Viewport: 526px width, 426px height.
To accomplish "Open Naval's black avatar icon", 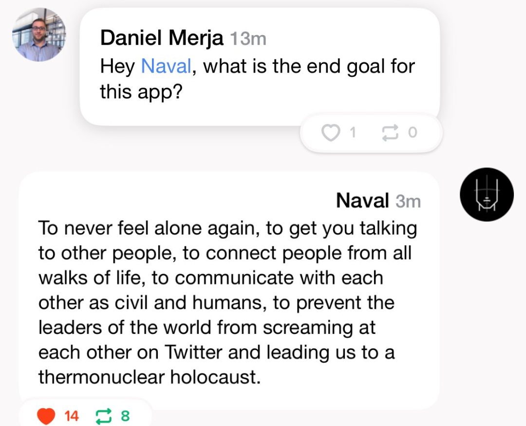I will 487,195.
